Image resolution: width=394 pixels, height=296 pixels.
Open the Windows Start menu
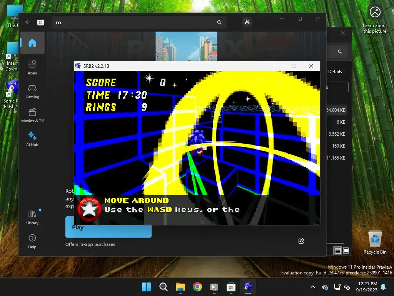147,287
